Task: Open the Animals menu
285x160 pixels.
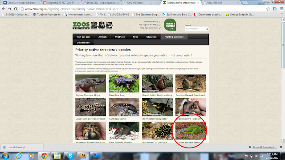Action: tap(102, 37)
